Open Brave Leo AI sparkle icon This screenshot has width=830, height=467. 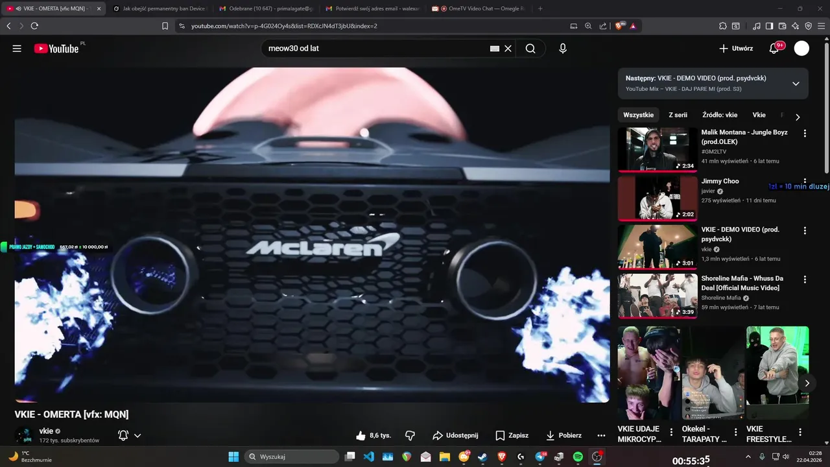point(795,26)
